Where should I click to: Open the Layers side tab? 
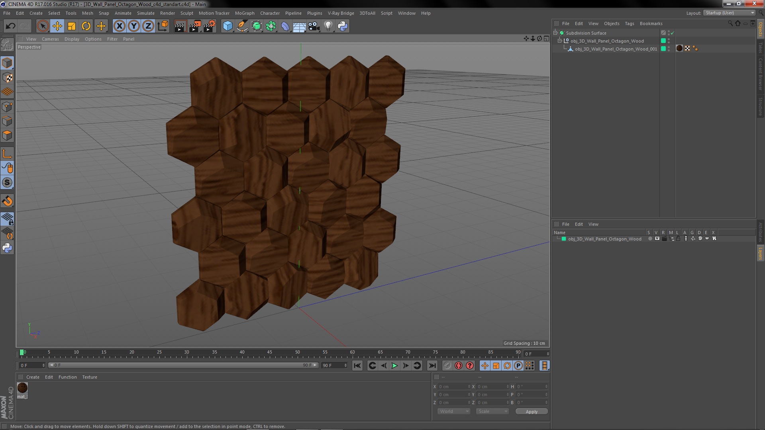coord(760,253)
